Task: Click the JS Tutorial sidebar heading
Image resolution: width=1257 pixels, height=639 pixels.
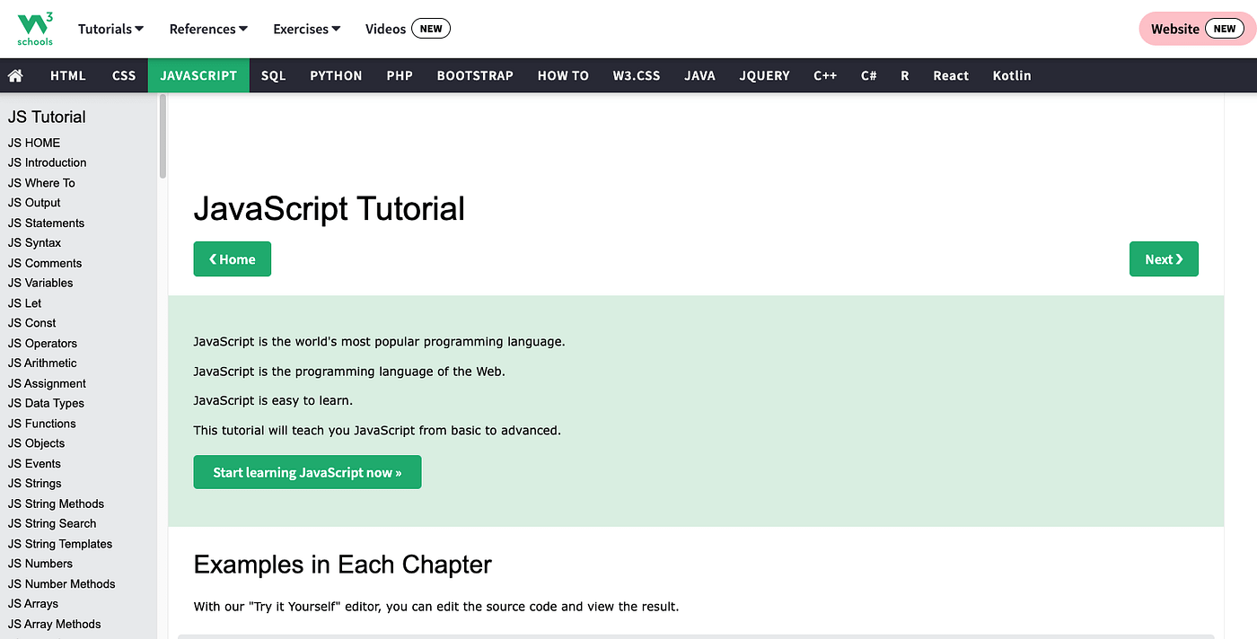Action: [47, 117]
